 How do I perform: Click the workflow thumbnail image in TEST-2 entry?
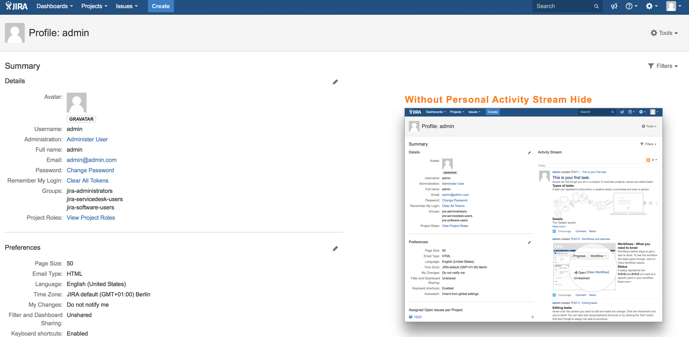(584, 267)
